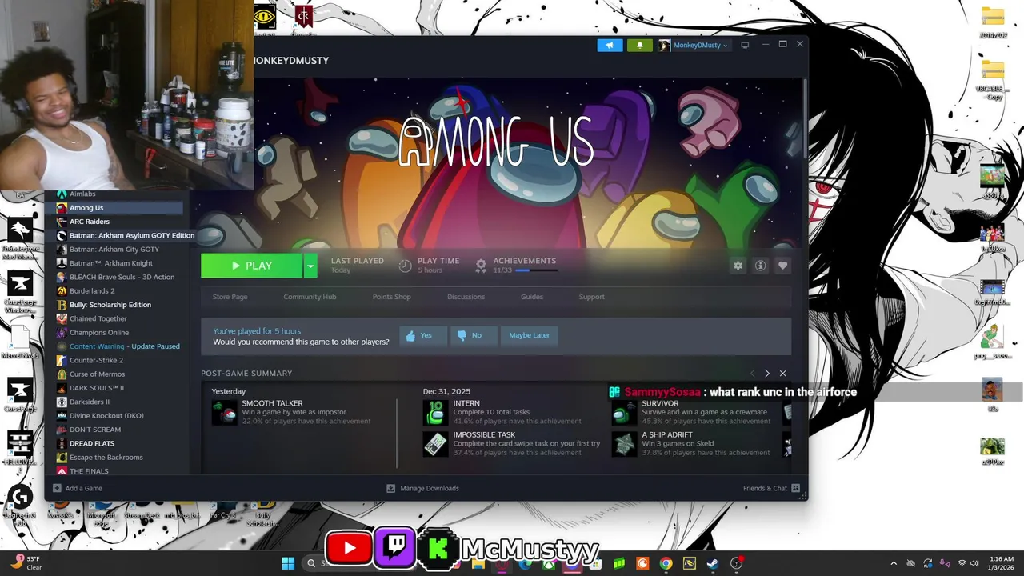The width and height of the screenshot is (1024, 576).
Task: Open the Among Us game info icon
Action: pos(760,266)
